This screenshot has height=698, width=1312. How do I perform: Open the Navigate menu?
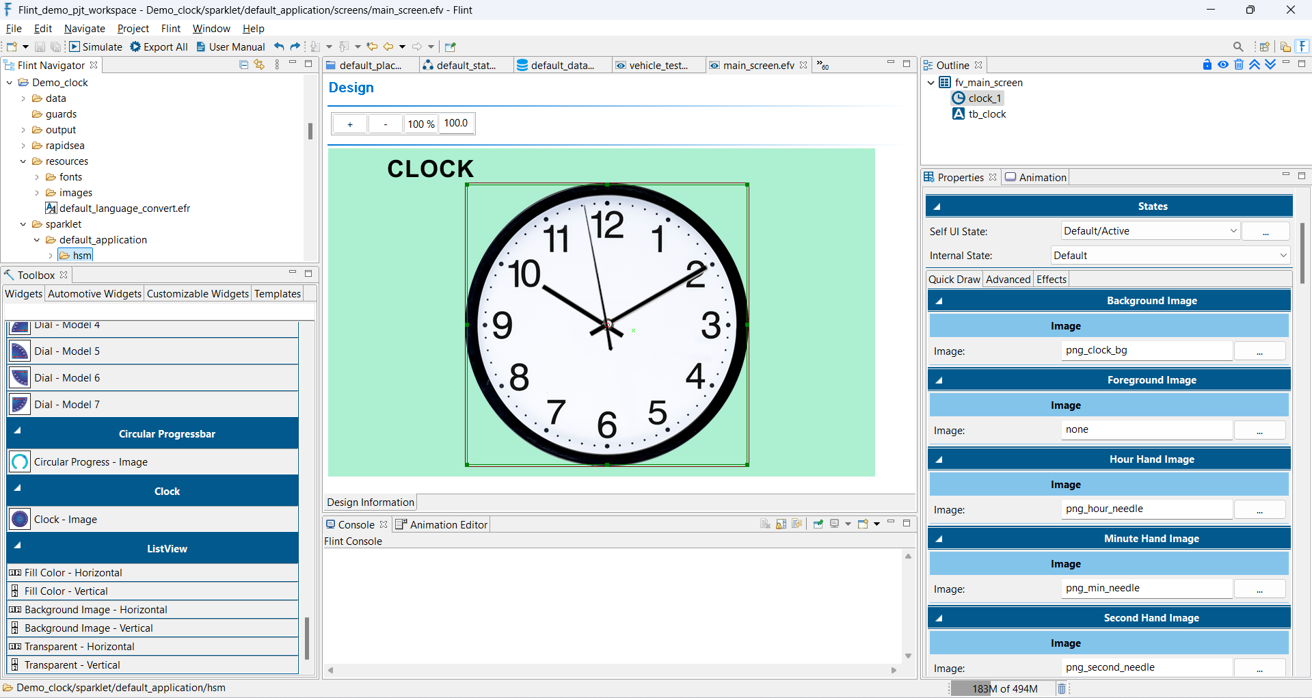click(84, 29)
